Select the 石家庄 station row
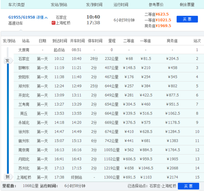The width and height of the screenshot is (204, 191). (109, 59)
